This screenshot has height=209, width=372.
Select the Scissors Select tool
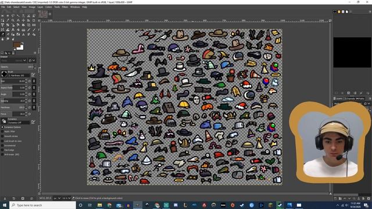coord(28,16)
